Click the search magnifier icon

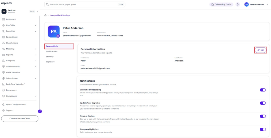[47, 5]
